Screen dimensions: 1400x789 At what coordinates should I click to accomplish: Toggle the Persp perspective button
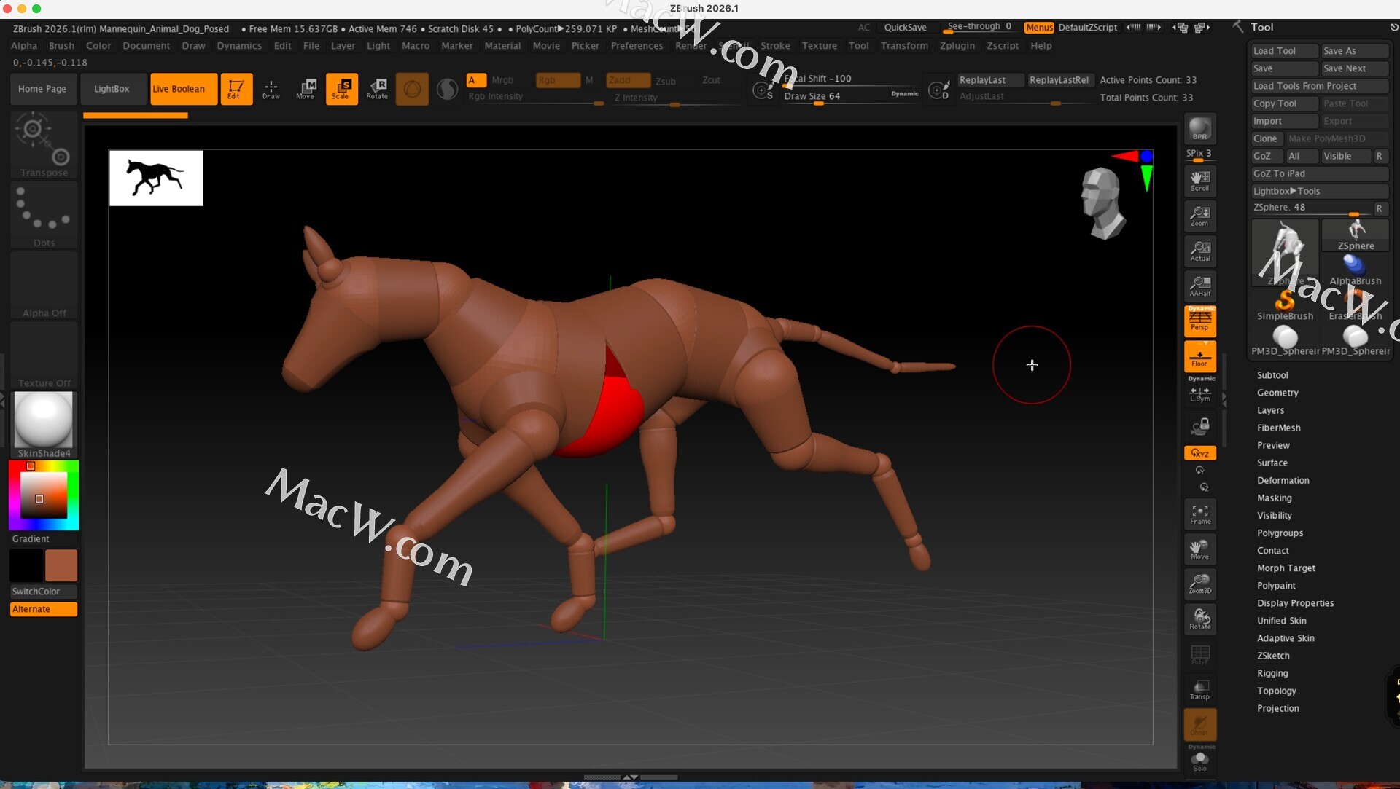pyautogui.click(x=1199, y=321)
